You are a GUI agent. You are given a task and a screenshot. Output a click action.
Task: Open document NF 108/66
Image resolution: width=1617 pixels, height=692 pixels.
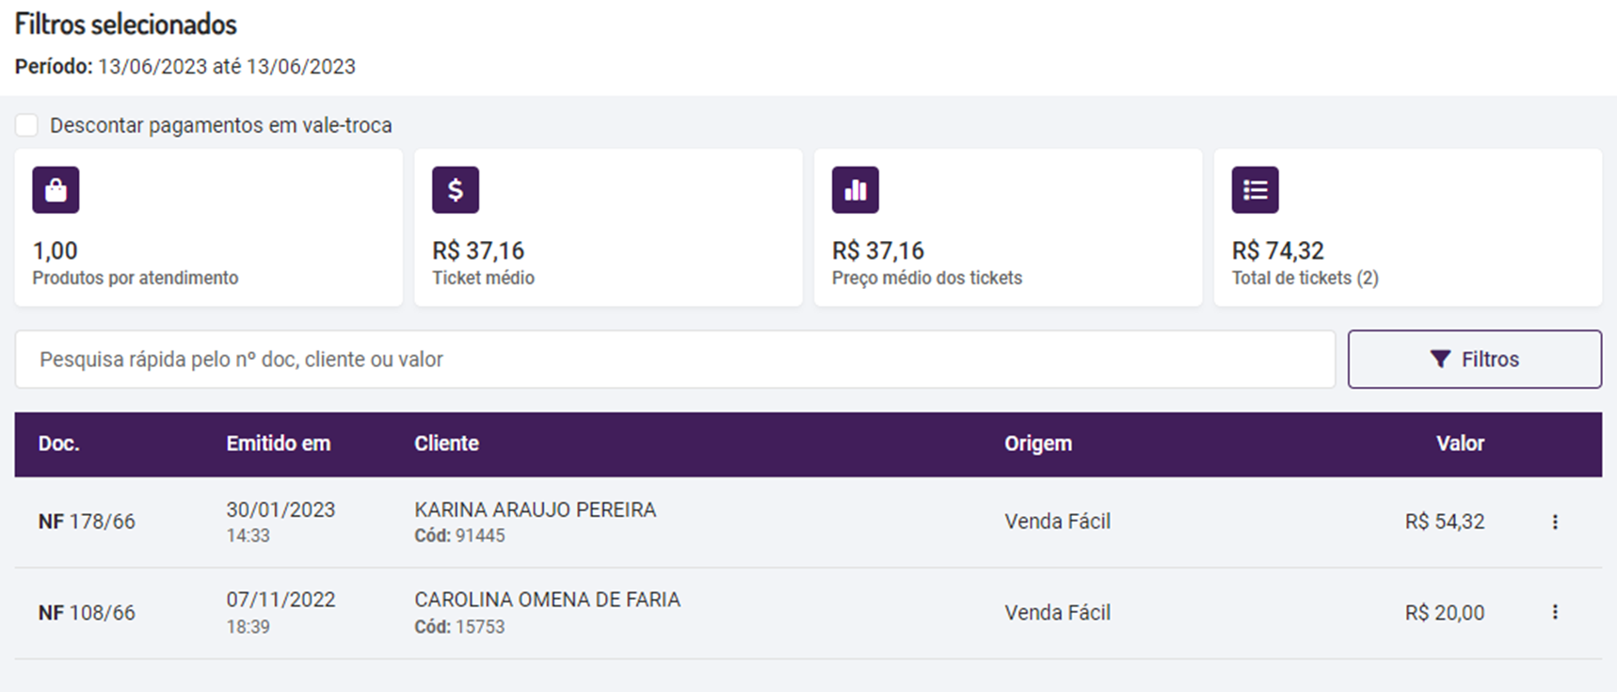87,613
